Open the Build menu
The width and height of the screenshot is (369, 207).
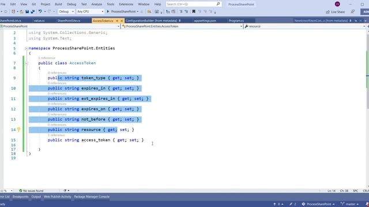(58, 4)
